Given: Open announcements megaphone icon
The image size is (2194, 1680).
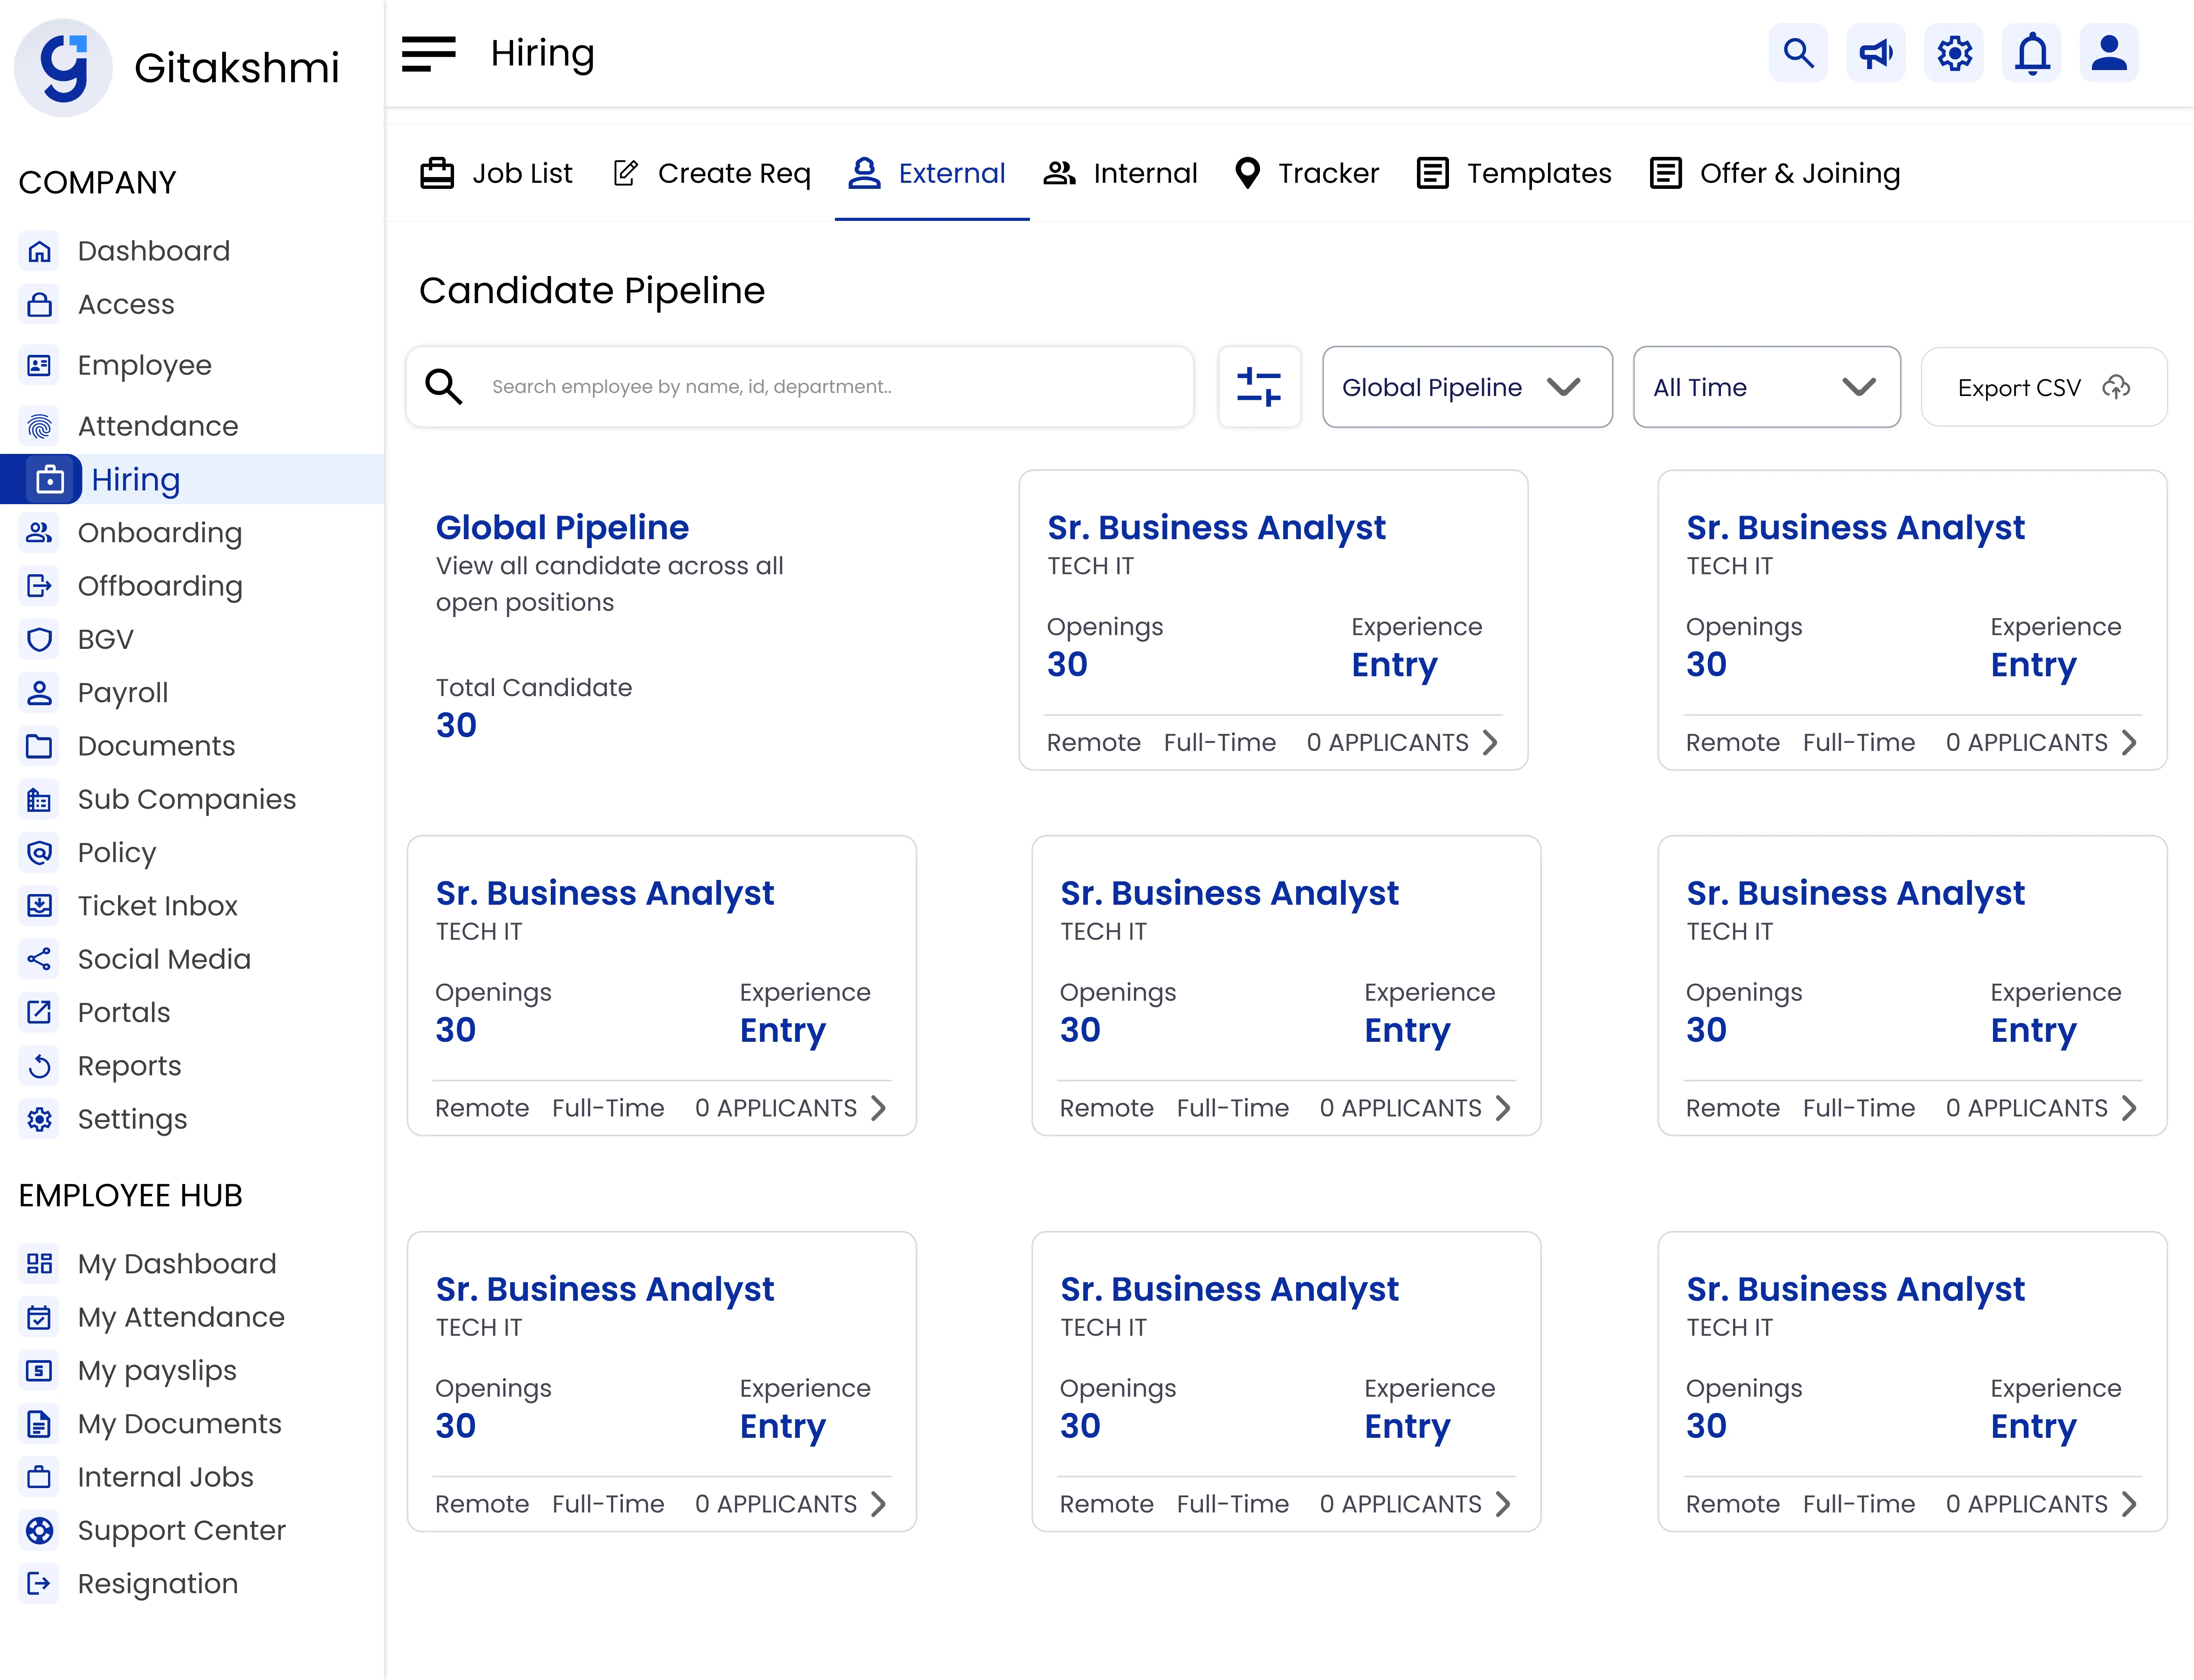Looking at the screenshot, I should [1876, 53].
